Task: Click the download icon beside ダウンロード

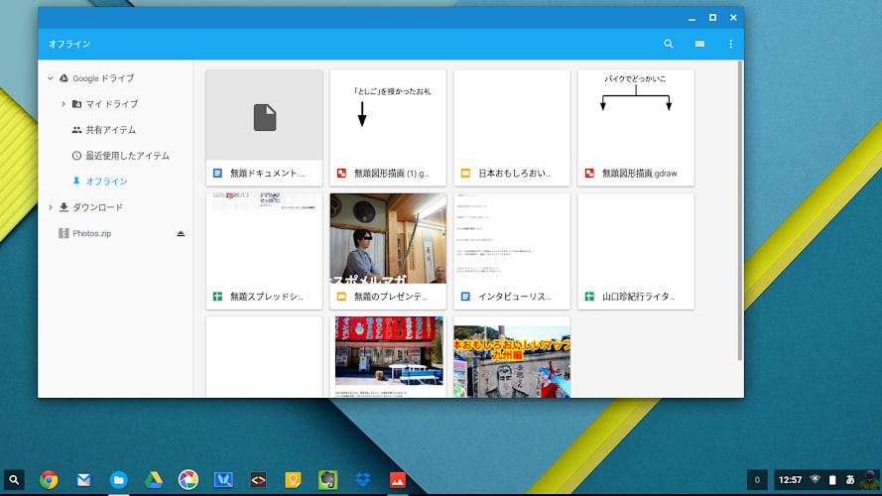Action: point(63,207)
